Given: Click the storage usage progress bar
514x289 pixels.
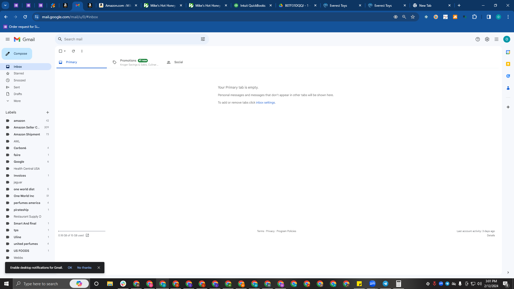Looking at the screenshot, I should 82,231.
